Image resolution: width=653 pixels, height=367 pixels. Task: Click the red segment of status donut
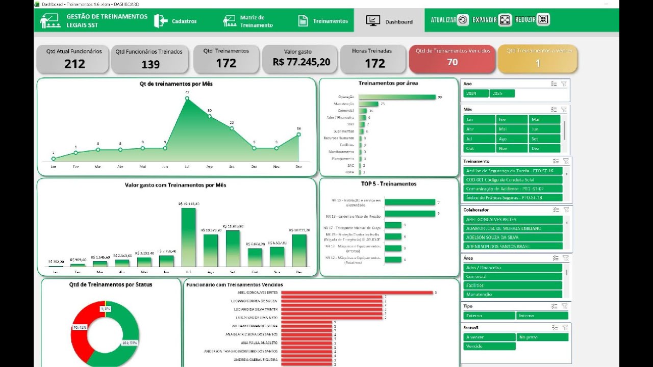click(x=80, y=334)
